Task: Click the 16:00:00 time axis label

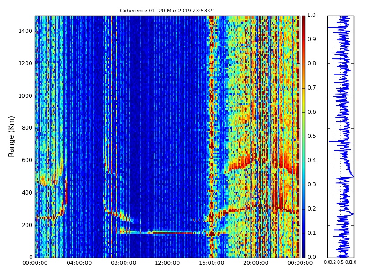Action: tap(212, 263)
